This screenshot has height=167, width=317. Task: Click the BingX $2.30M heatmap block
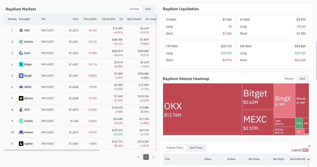pyautogui.click(x=285, y=101)
